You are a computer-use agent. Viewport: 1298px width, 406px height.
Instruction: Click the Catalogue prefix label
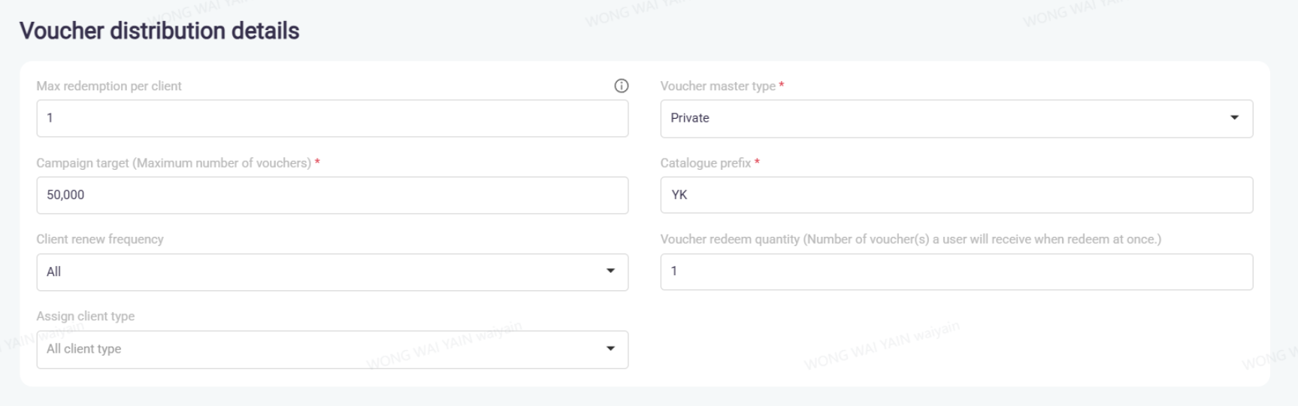click(x=705, y=163)
